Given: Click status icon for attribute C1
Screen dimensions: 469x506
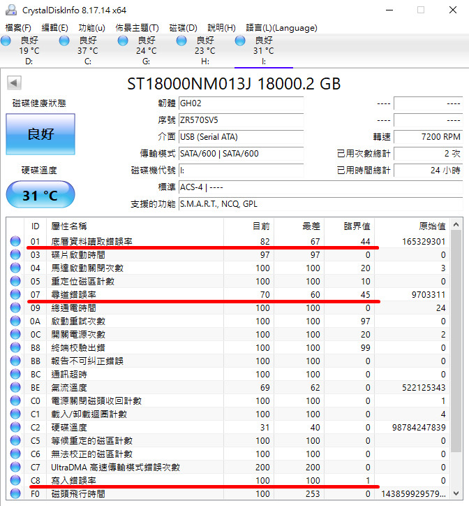Looking at the screenshot, I should [15, 413].
